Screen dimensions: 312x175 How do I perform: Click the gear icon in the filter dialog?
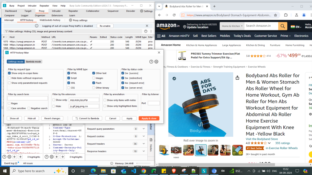tap(156, 62)
